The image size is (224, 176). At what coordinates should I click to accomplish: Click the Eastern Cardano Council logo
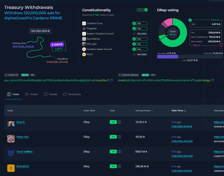[x=84, y=34]
